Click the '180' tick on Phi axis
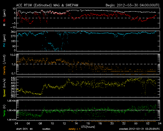This screenshot has height=131, width=163. (13, 41)
